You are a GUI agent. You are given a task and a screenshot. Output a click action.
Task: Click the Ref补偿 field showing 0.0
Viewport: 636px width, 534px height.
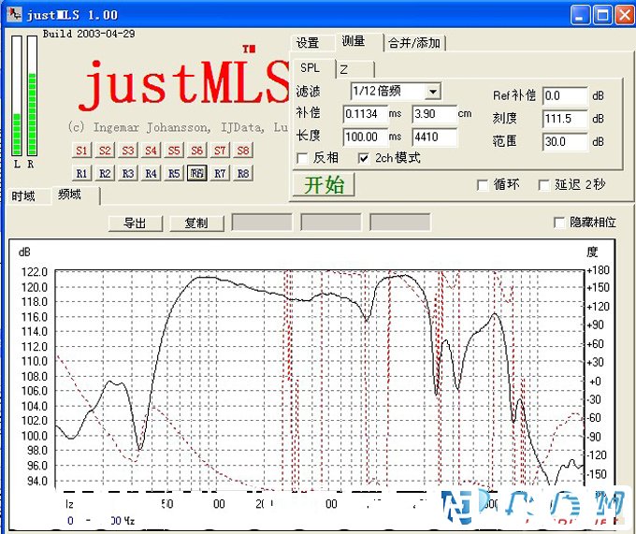click(565, 96)
